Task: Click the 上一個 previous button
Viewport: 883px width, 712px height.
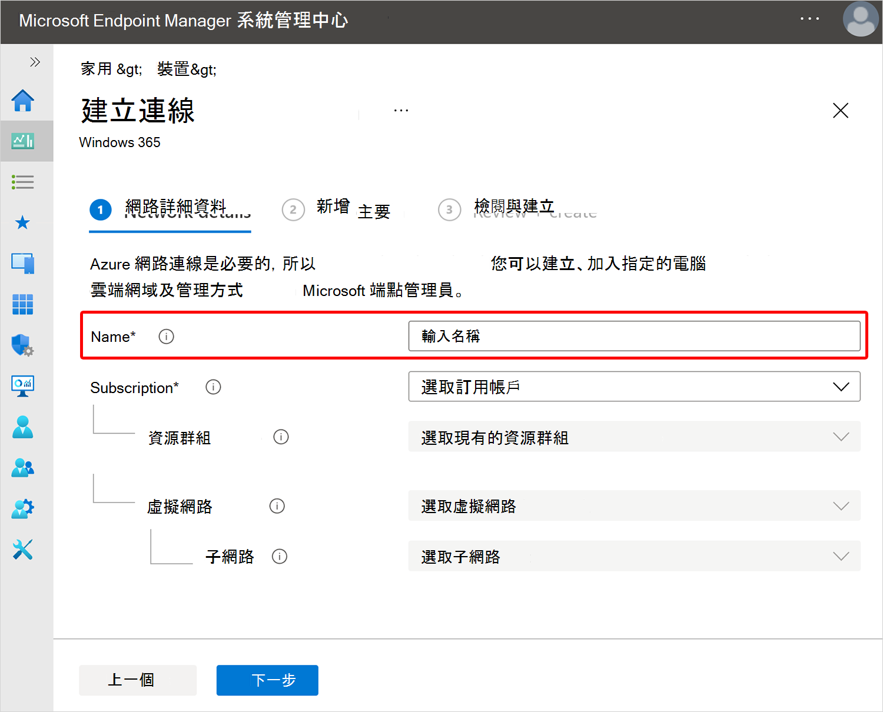Action: tap(138, 680)
